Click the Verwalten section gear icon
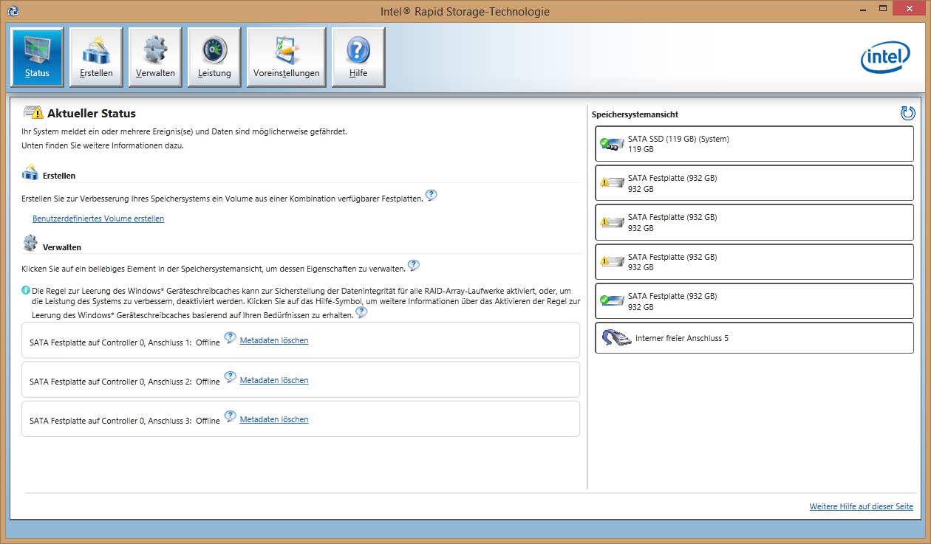931x544 pixels. (x=30, y=243)
